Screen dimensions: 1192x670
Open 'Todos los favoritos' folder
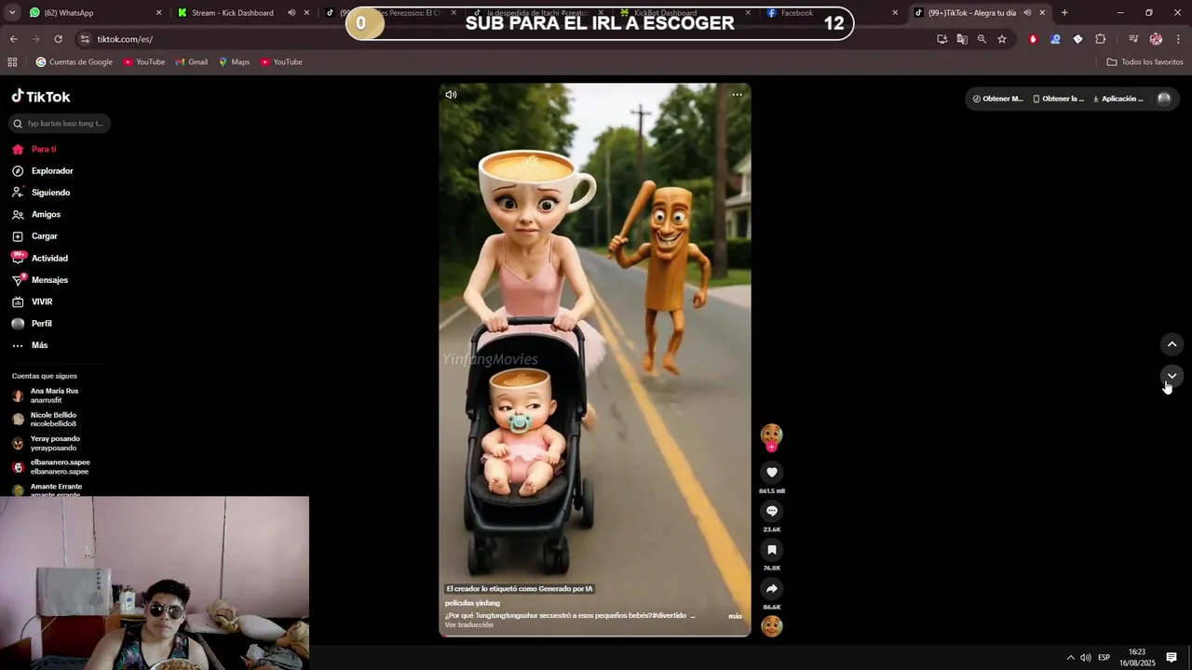coord(1145,62)
